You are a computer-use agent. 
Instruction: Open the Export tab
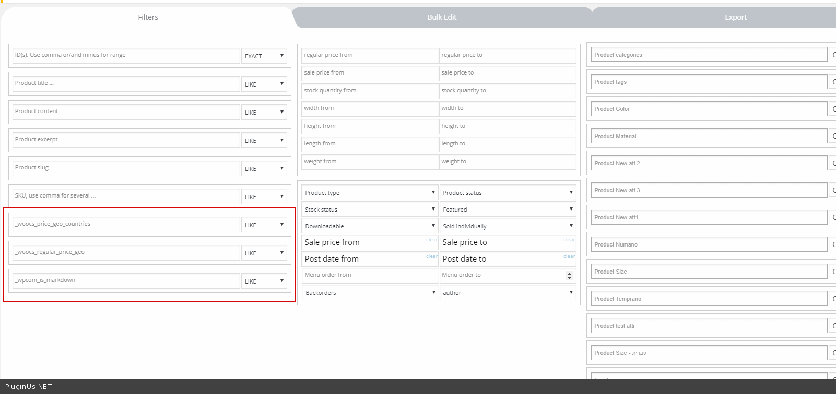pyautogui.click(x=735, y=17)
